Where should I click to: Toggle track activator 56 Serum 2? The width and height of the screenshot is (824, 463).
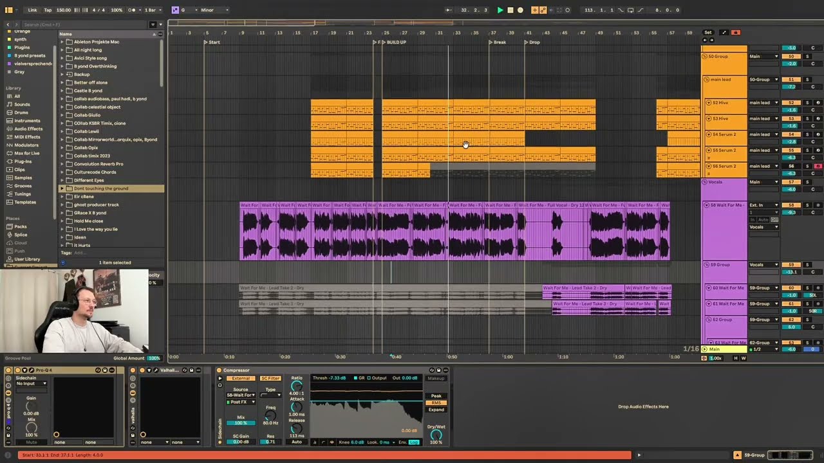tap(791, 166)
